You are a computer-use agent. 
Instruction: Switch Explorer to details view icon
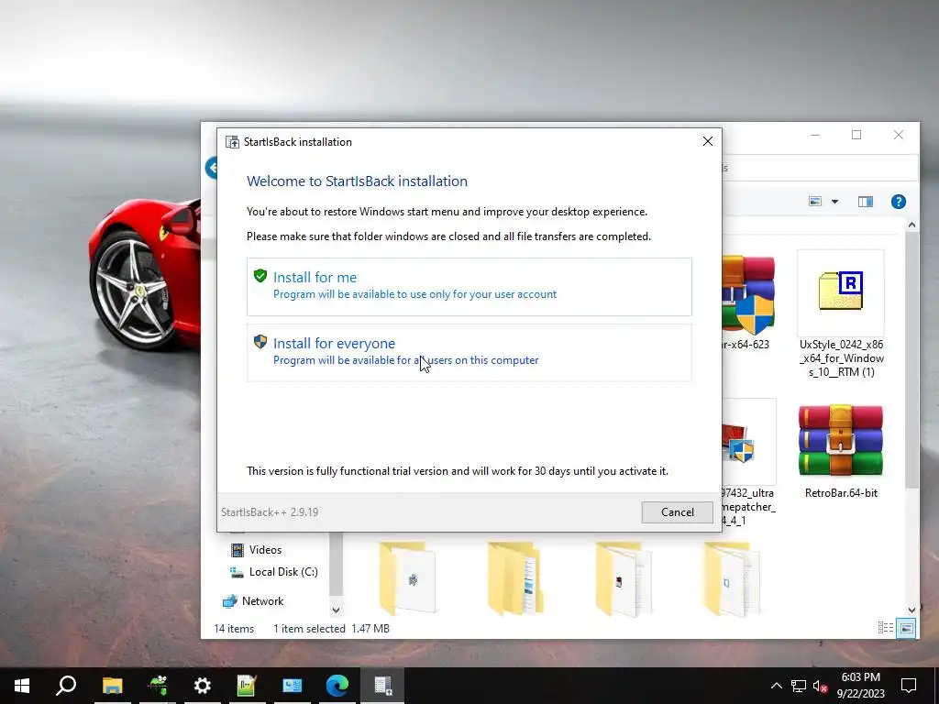click(x=885, y=628)
